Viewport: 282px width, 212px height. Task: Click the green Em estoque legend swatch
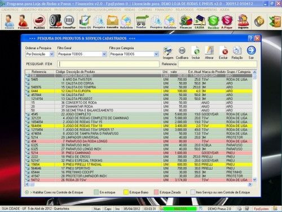96,192
